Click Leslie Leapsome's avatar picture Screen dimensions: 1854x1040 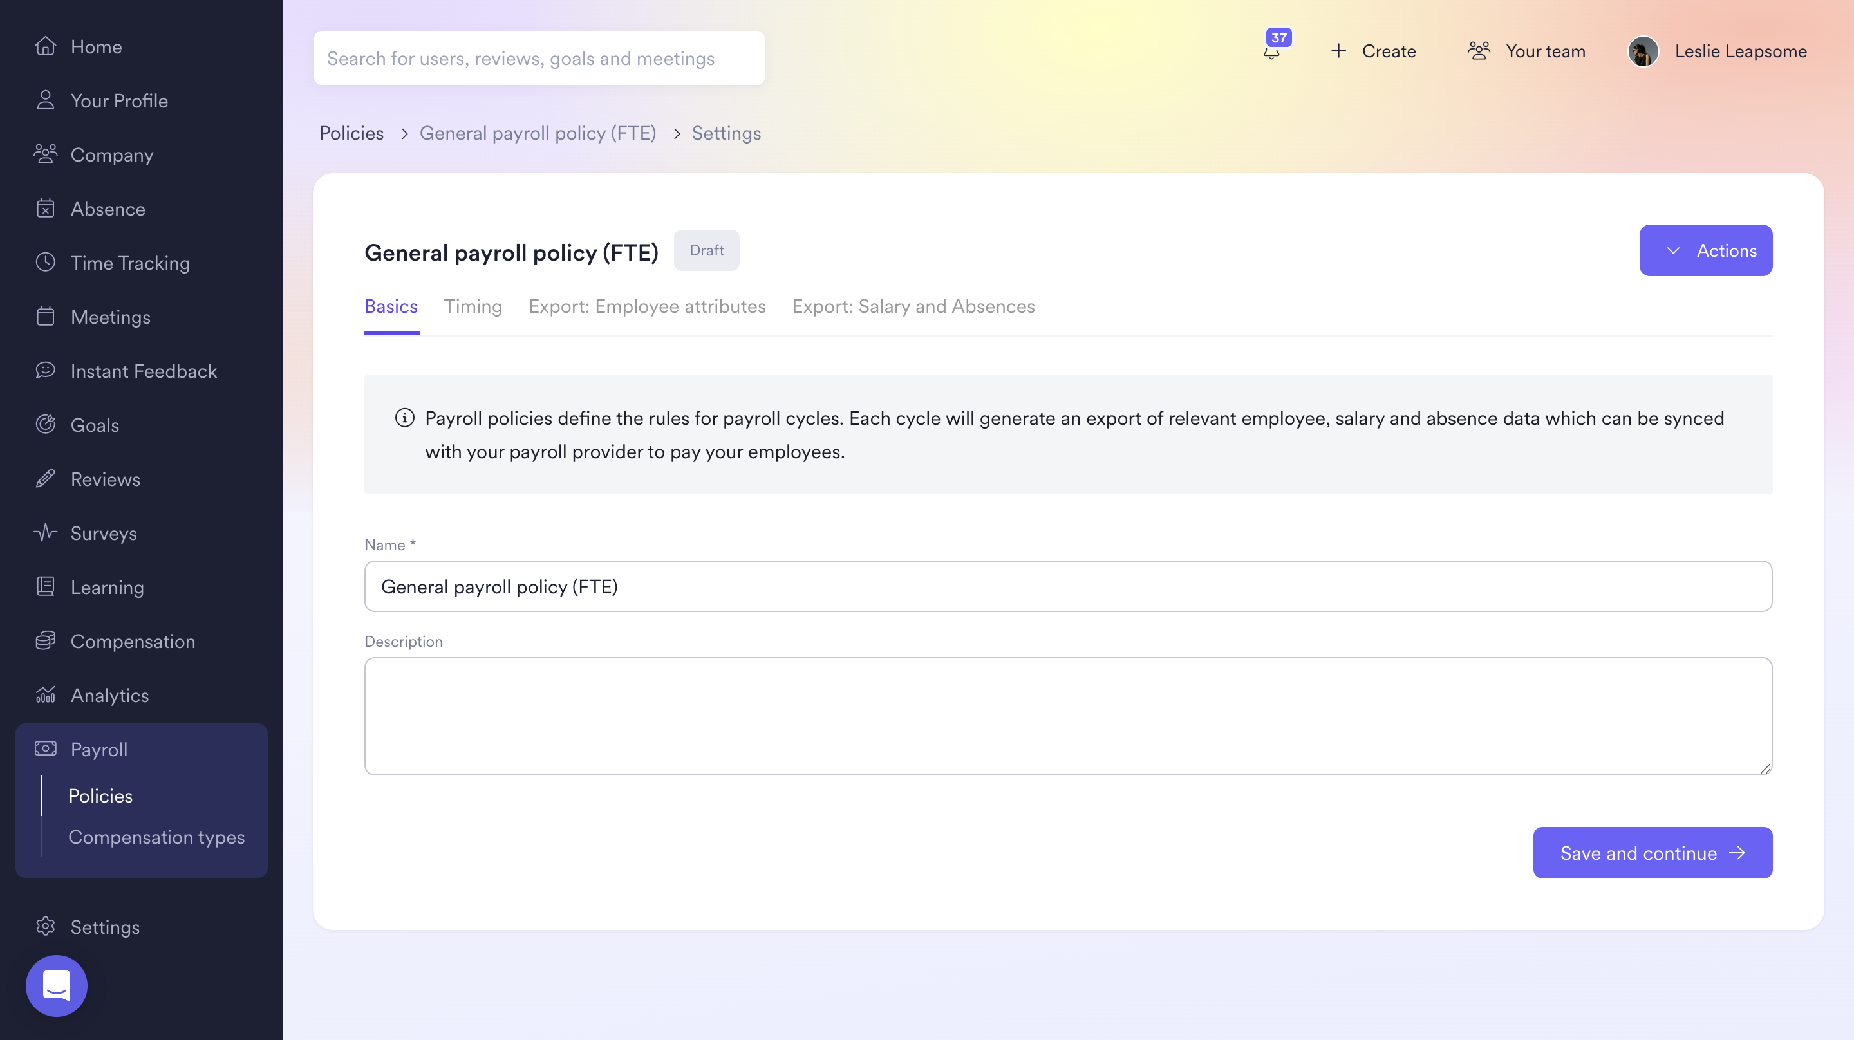pos(1643,52)
